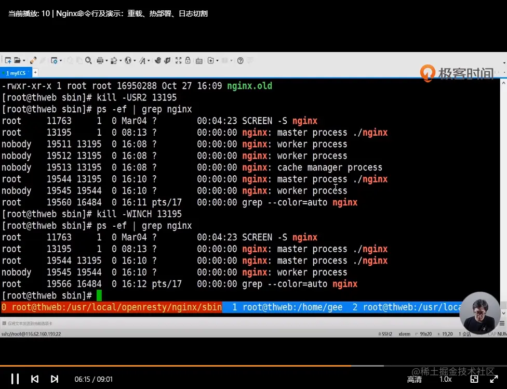Click the presenter webcam thumbnail

(x=480, y=313)
